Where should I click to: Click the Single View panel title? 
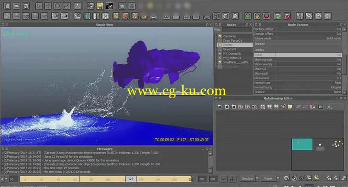pyautogui.click(x=104, y=25)
